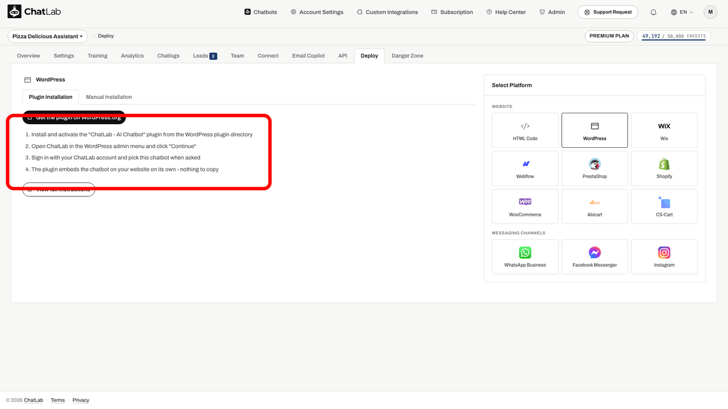Switch to the Team tab

237,56
